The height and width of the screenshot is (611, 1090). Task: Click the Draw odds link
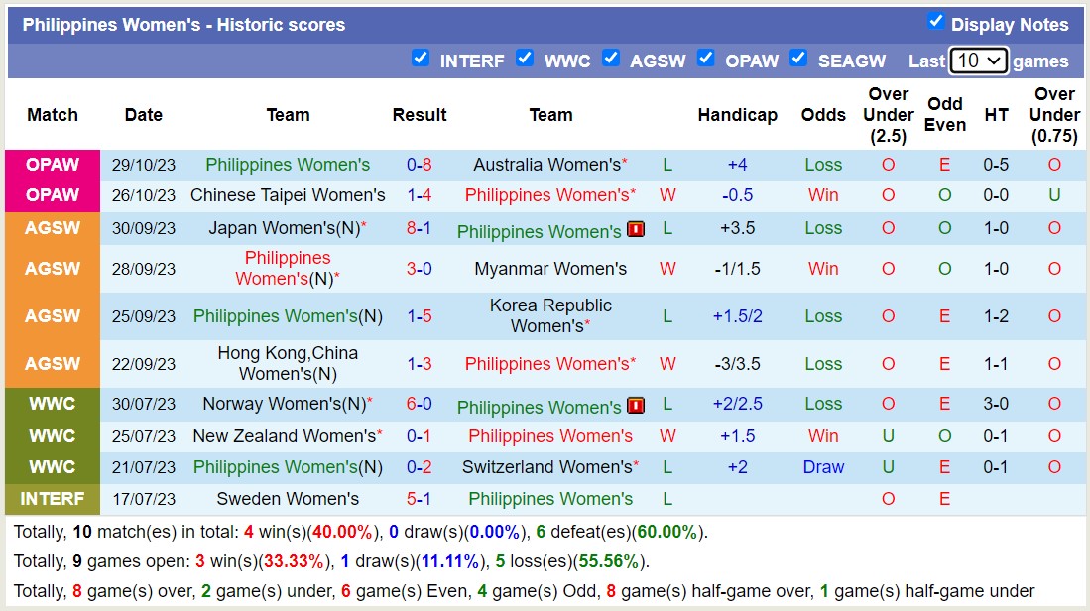[x=823, y=466]
